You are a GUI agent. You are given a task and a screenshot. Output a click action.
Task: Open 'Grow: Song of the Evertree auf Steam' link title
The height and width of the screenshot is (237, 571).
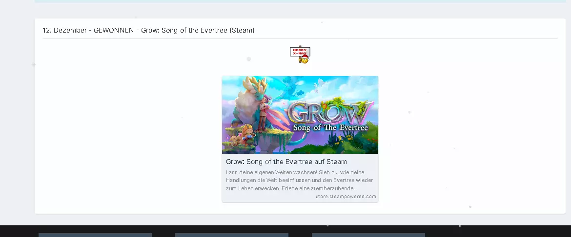tap(286, 162)
